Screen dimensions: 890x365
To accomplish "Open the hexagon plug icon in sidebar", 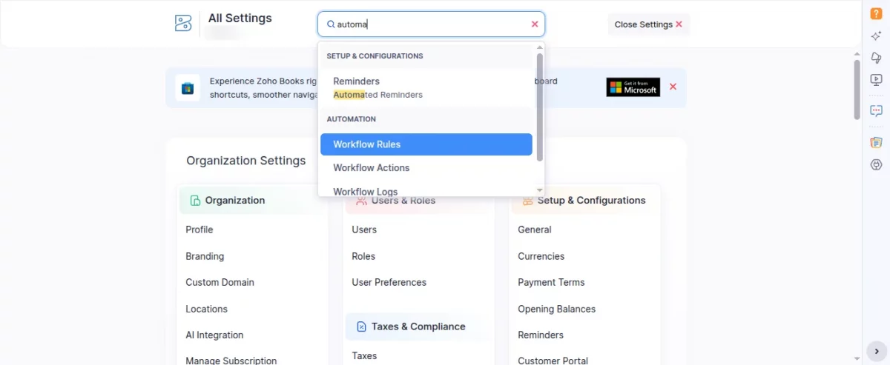I will (876, 164).
